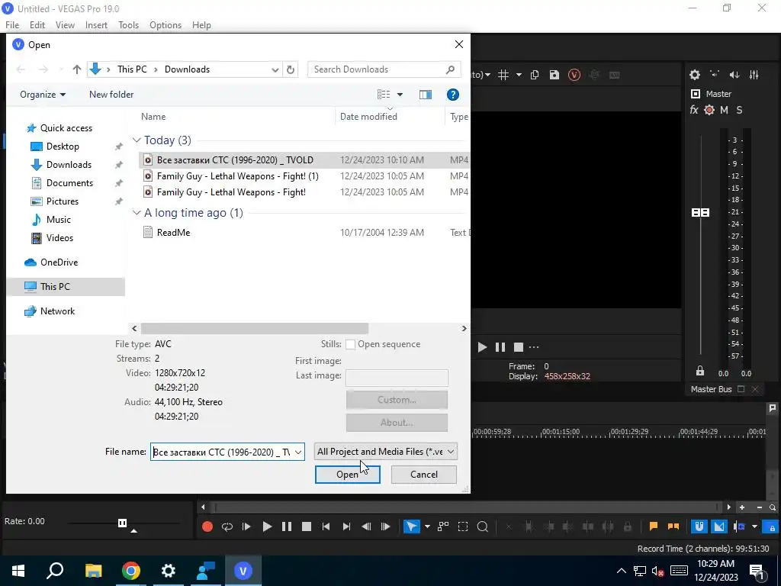Collapse the Today (3) group
This screenshot has width=781, height=586.
pyautogui.click(x=137, y=140)
